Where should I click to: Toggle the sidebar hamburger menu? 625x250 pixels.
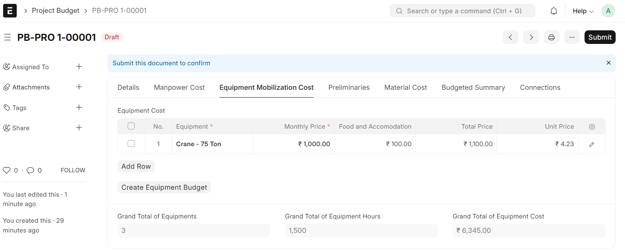pos(7,37)
